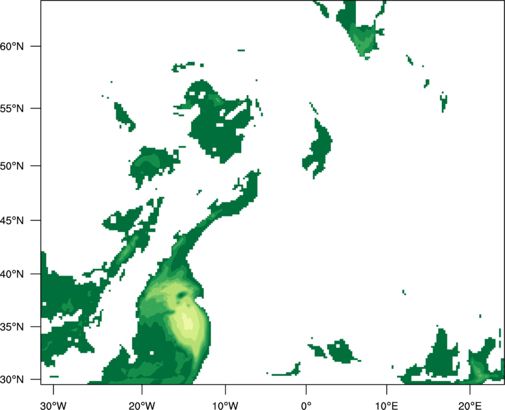
Task: Click the 40°N latitude label
Action: (12, 274)
